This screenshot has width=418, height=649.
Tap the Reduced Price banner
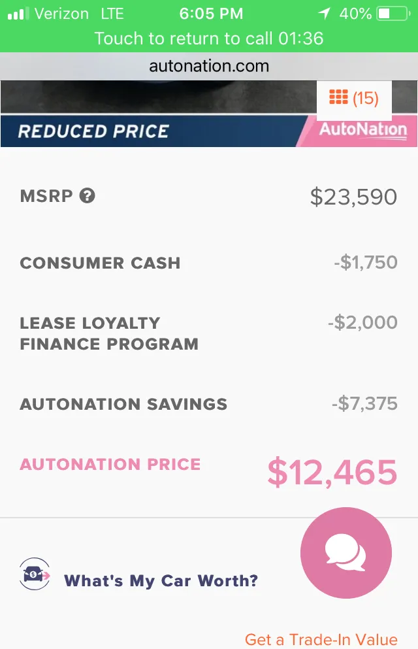pos(93,131)
